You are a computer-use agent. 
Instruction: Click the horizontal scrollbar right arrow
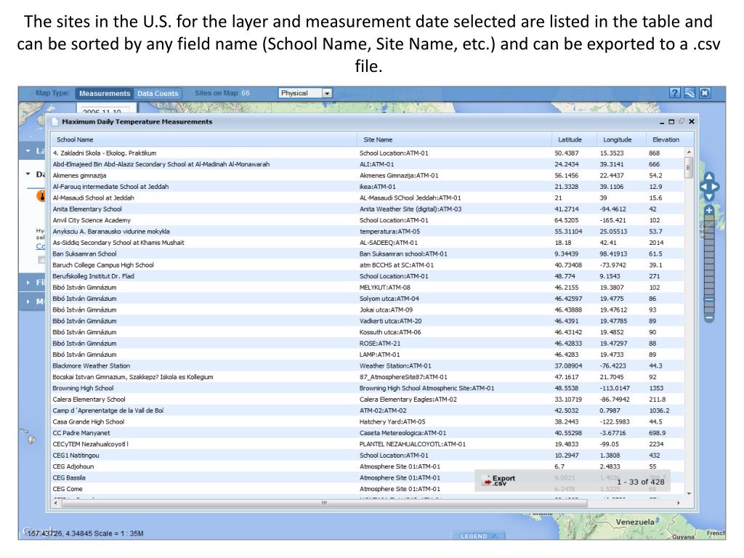tap(679, 503)
